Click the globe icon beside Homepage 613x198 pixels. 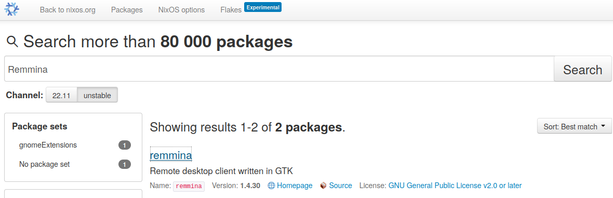[x=271, y=186]
